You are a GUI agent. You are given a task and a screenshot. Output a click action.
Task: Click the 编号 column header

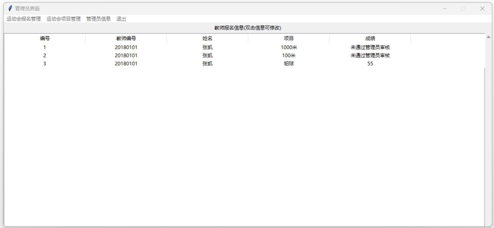45,38
